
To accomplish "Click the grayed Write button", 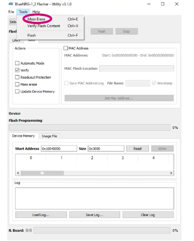I will [x=162, y=149].
